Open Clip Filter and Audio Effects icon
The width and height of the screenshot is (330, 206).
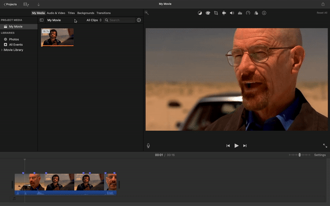256,13
